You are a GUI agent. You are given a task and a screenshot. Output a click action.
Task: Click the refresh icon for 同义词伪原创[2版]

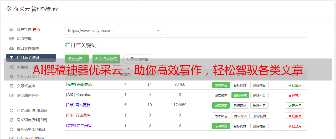coord(12,120)
